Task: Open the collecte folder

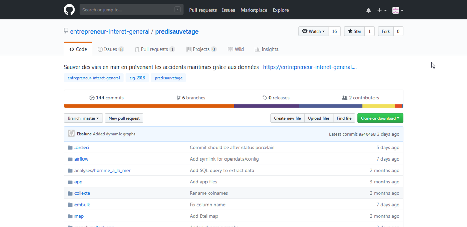Action: pos(82,193)
